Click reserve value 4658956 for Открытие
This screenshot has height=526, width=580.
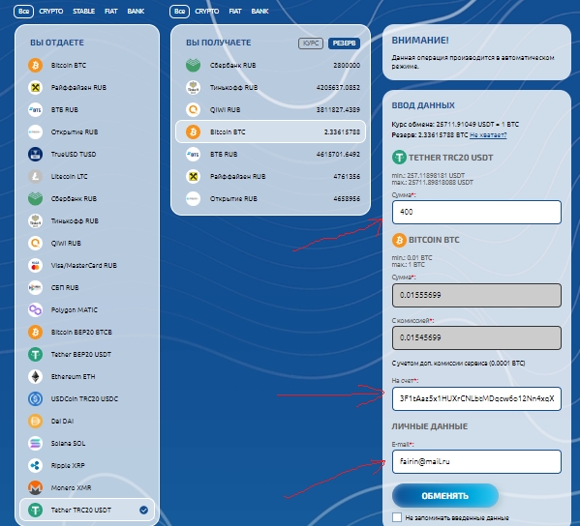click(347, 199)
